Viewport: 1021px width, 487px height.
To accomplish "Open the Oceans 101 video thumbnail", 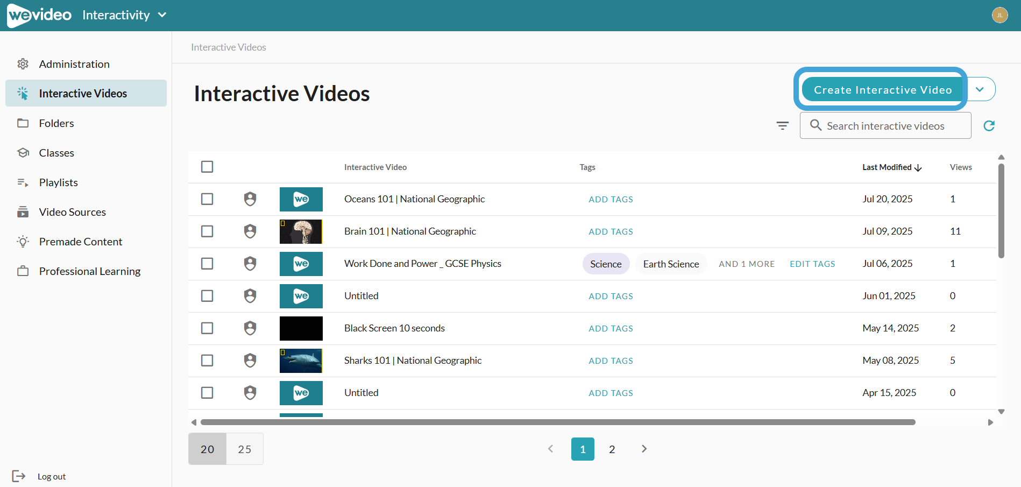I will coord(301,199).
